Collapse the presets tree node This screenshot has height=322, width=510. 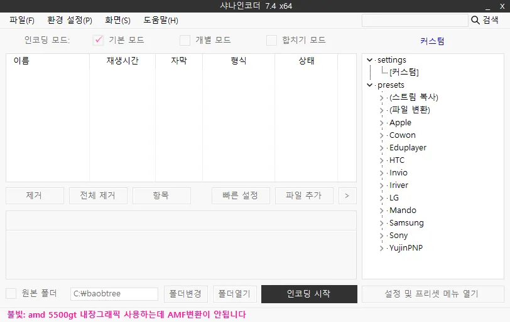(x=369, y=85)
